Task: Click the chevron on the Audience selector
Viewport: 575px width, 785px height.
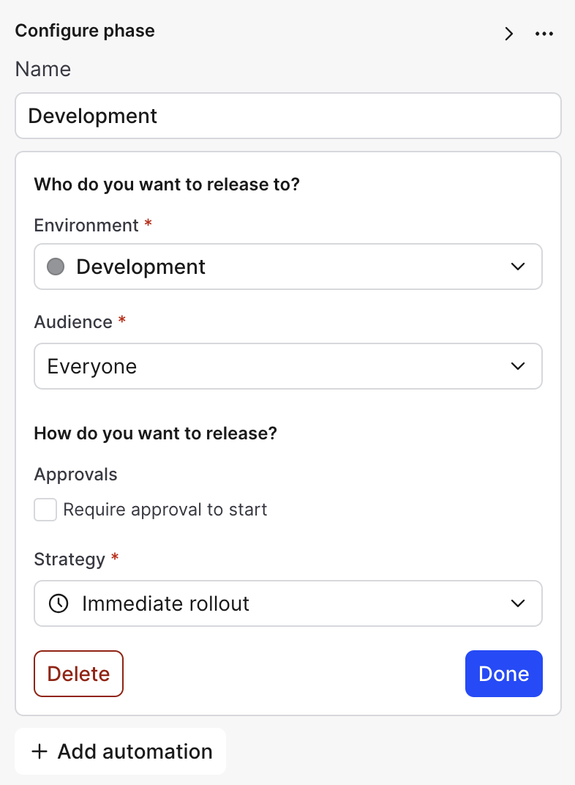Action: tap(519, 366)
